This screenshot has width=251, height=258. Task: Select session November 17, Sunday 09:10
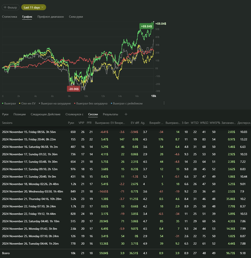125,169
